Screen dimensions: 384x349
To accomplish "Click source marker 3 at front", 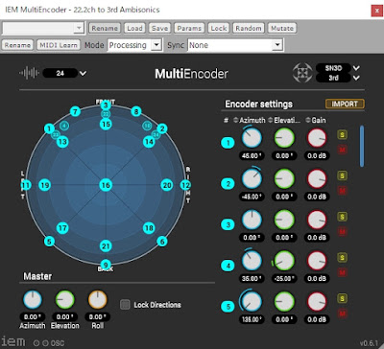I will (106, 105).
